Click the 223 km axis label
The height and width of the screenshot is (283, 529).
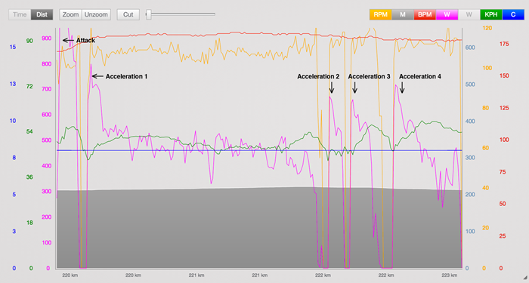pyautogui.click(x=450, y=275)
